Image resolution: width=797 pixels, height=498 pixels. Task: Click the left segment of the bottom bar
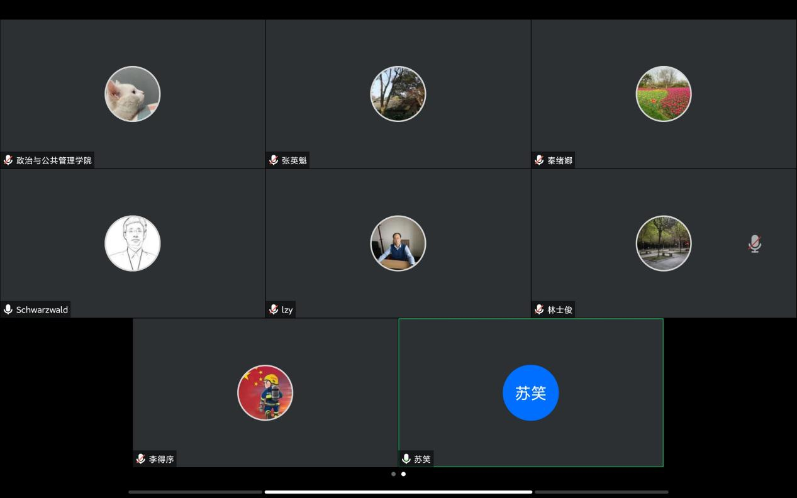click(x=195, y=492)
